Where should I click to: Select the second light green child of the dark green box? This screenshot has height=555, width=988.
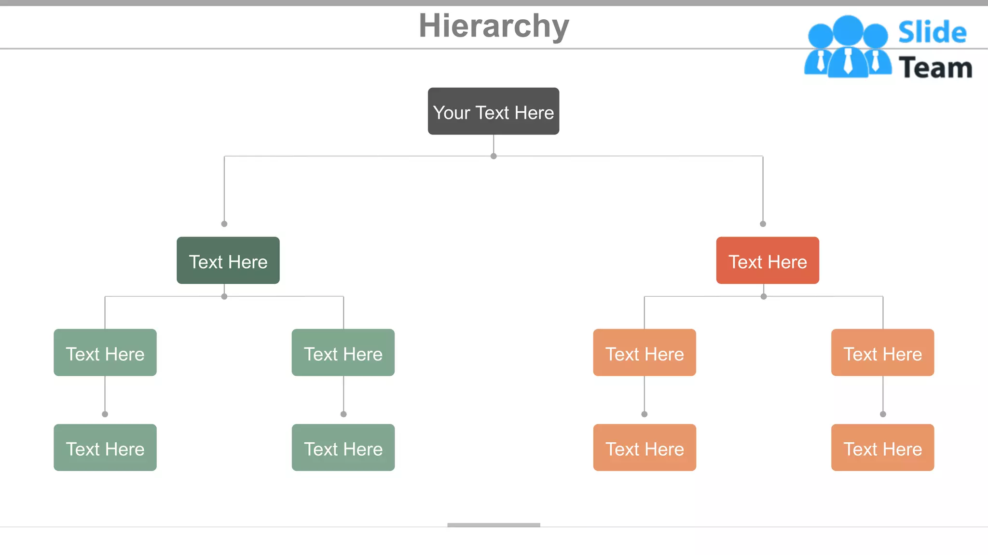tap(343, 353)
